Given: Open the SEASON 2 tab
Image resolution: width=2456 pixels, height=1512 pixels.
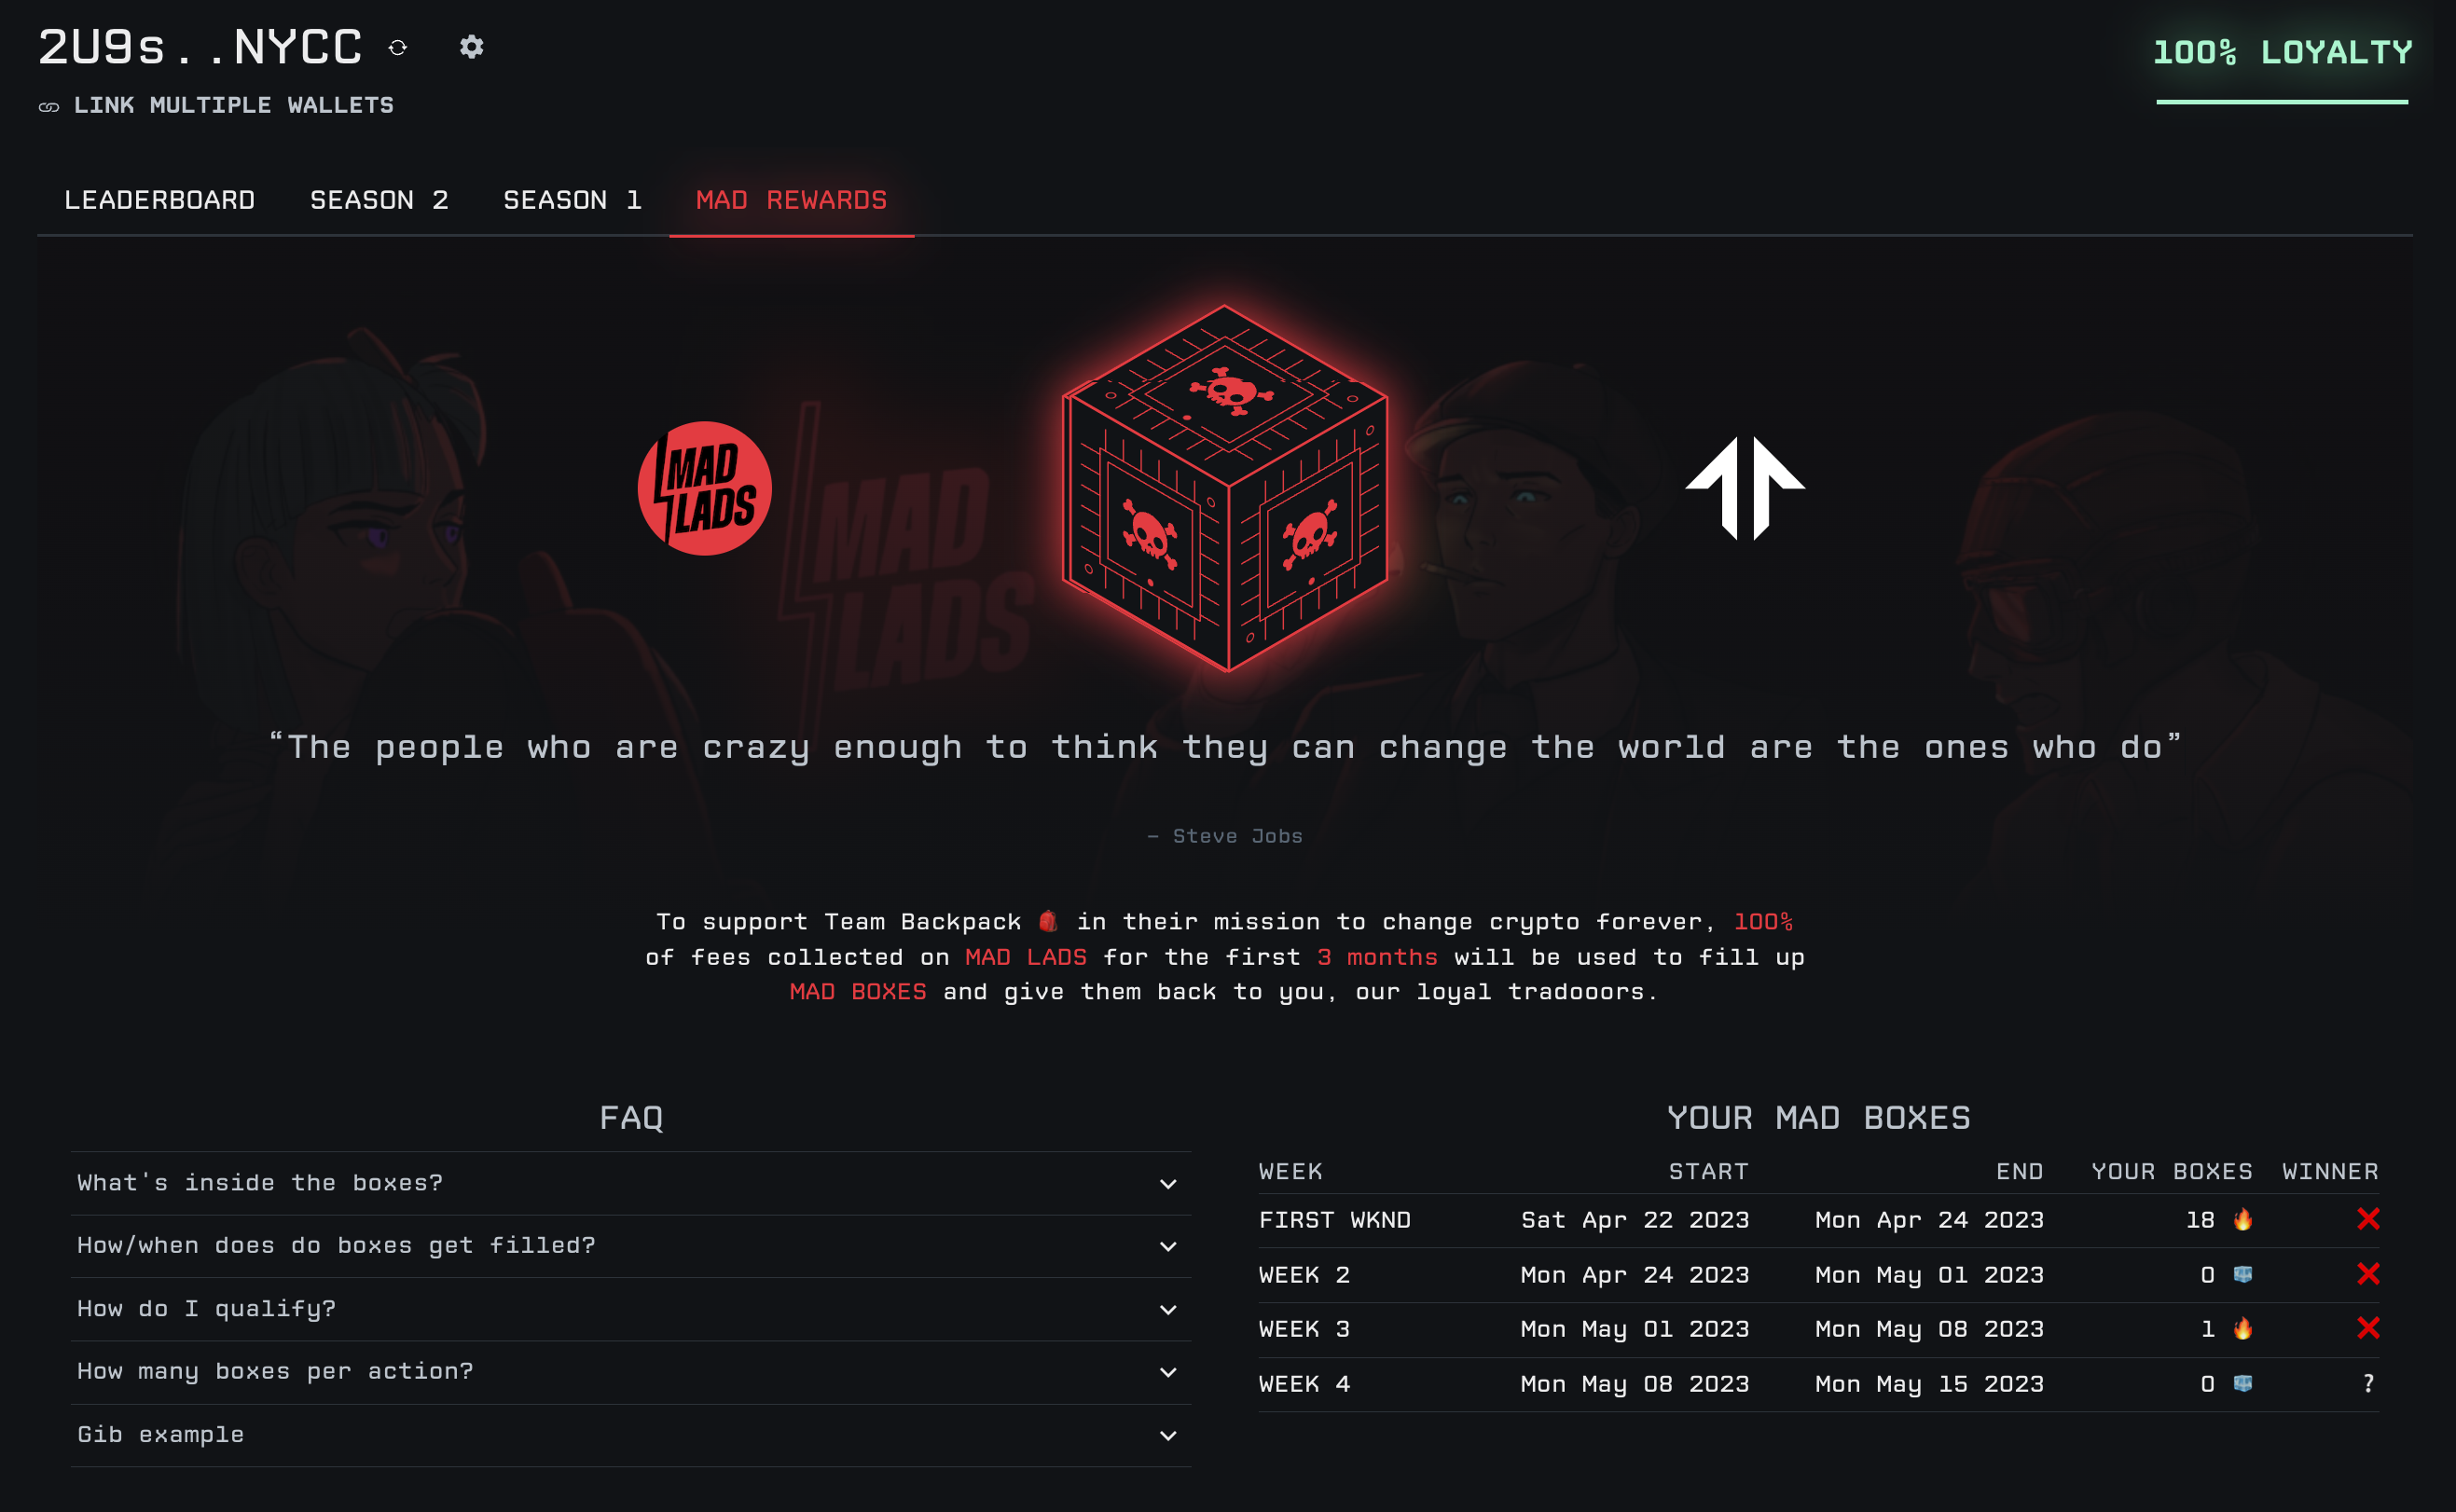Looking at the screenshot, I should click(379, 200).
